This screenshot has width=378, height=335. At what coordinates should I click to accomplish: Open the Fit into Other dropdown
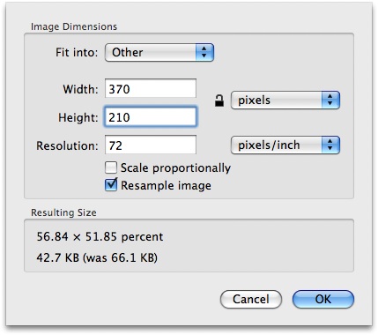coord(159,53)
